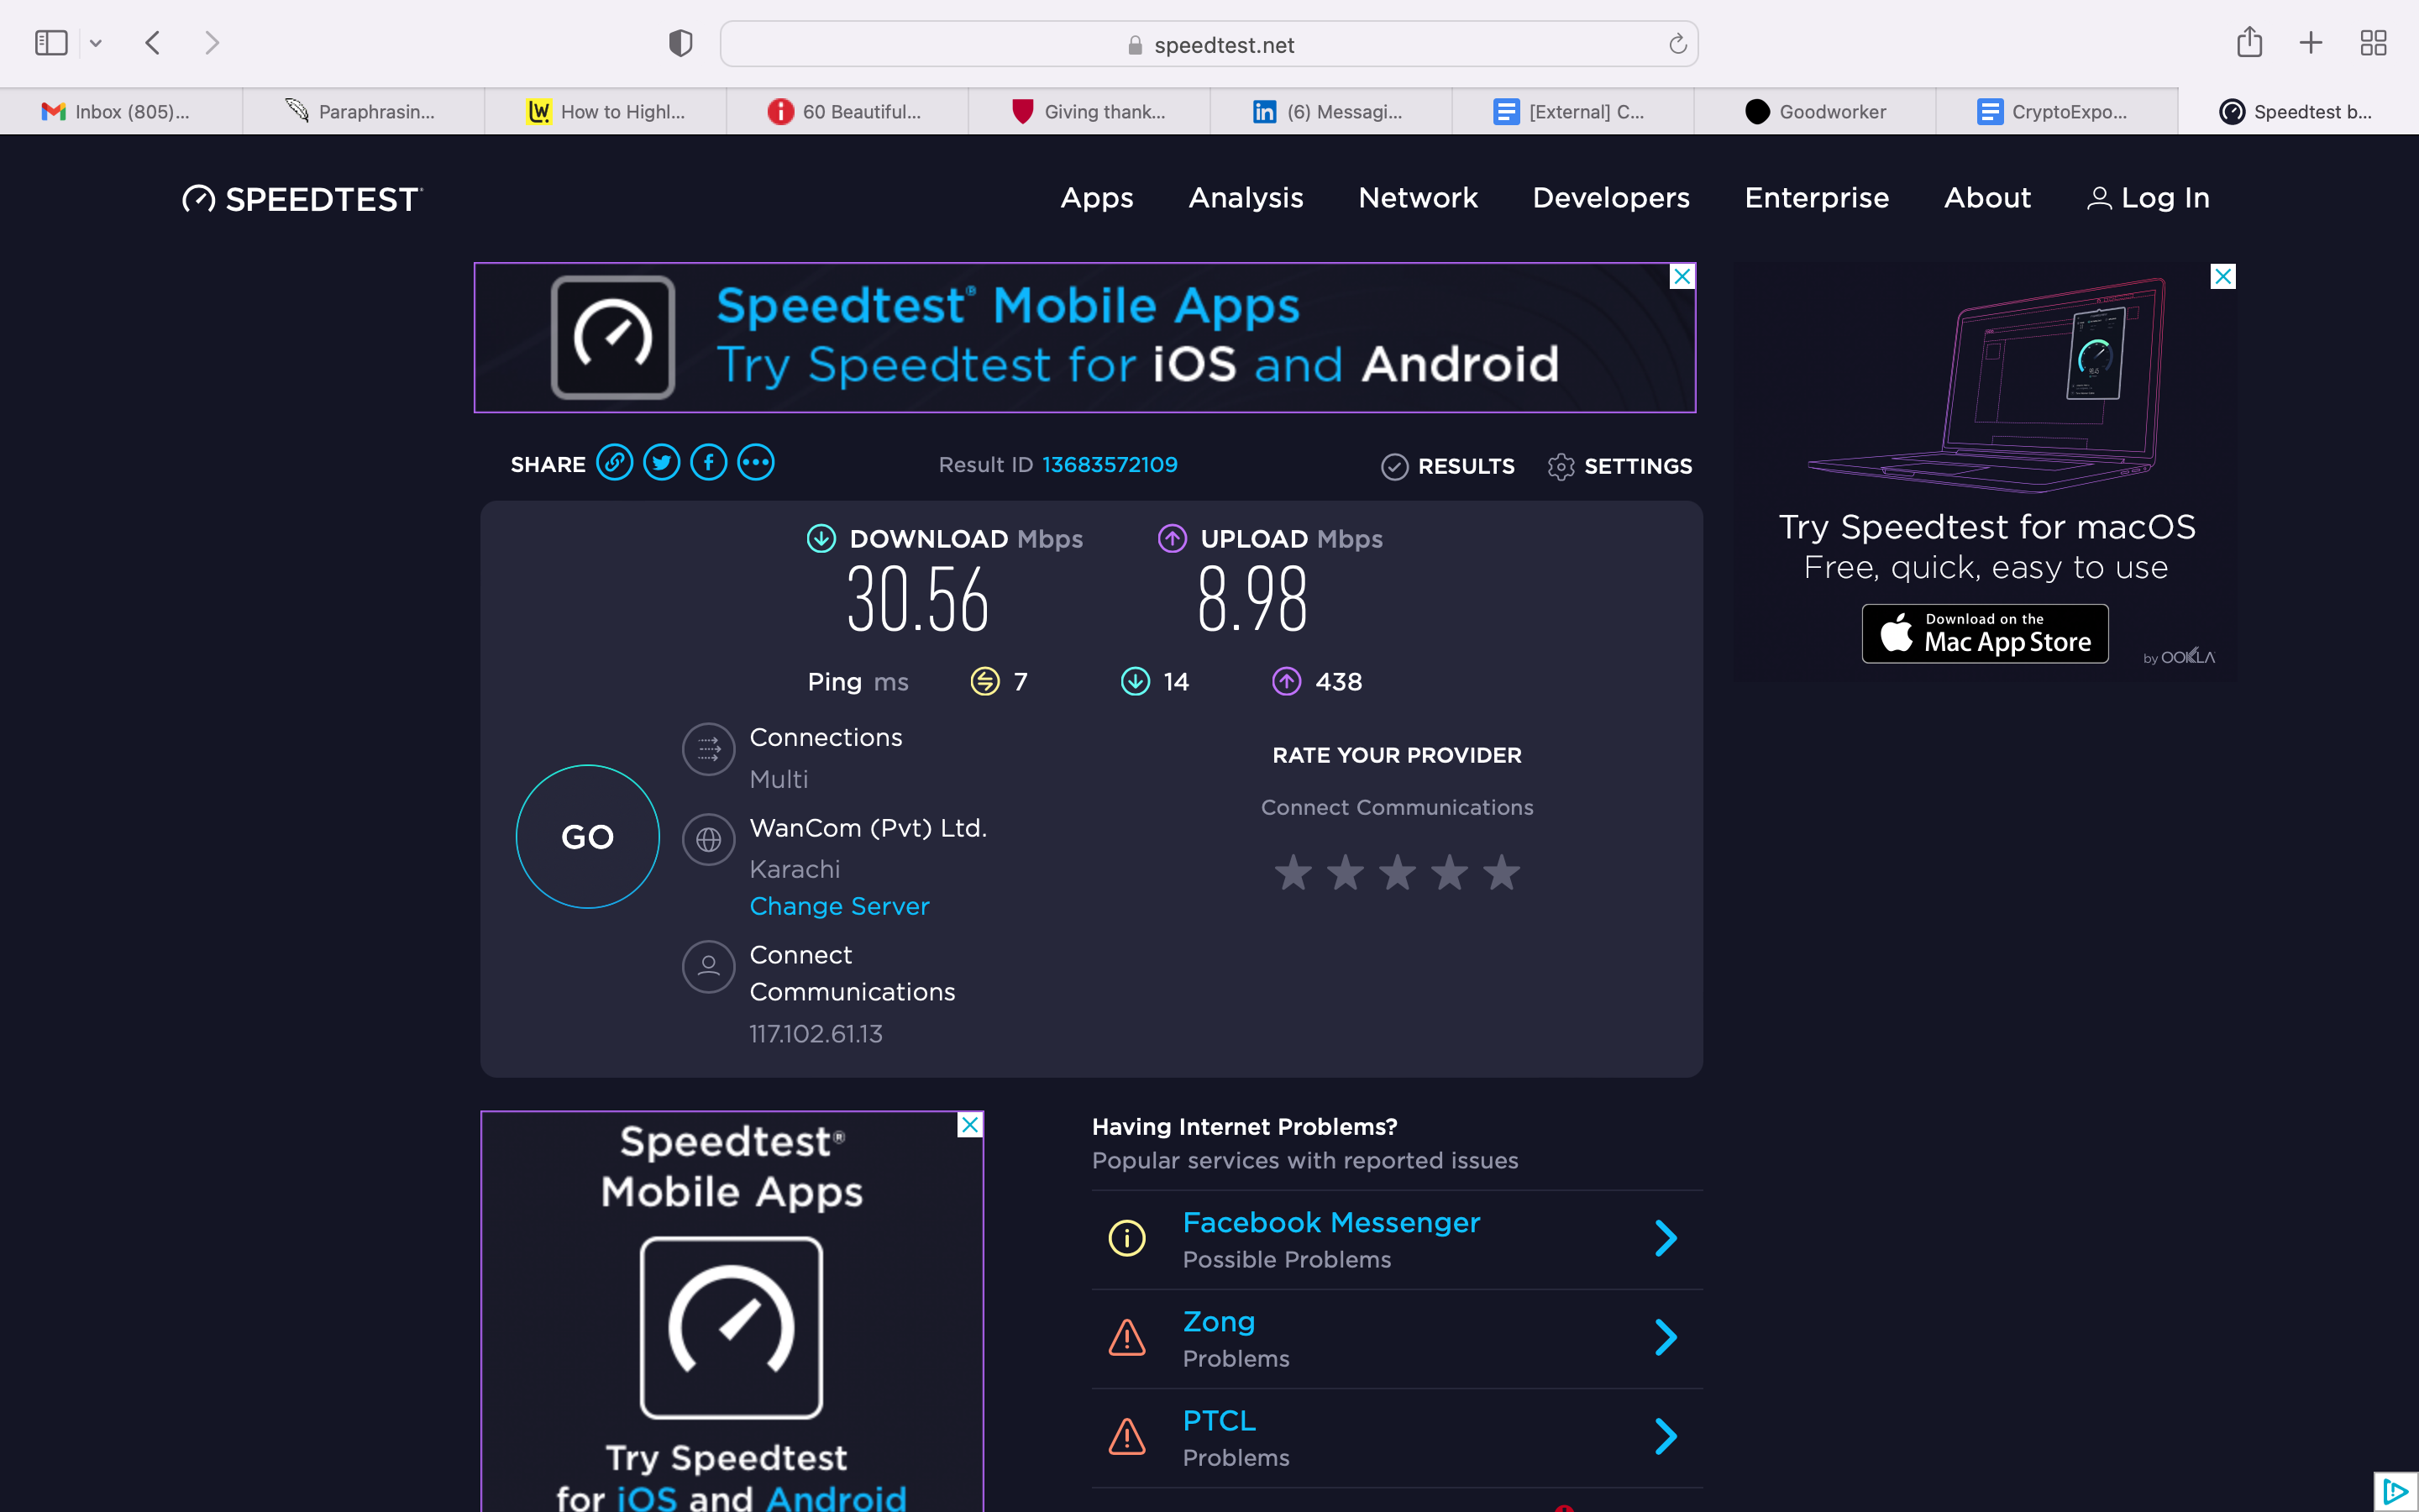Click the idle ping latency icon
Screen dimensions: 2419x1512
click(x=984, y=682)
